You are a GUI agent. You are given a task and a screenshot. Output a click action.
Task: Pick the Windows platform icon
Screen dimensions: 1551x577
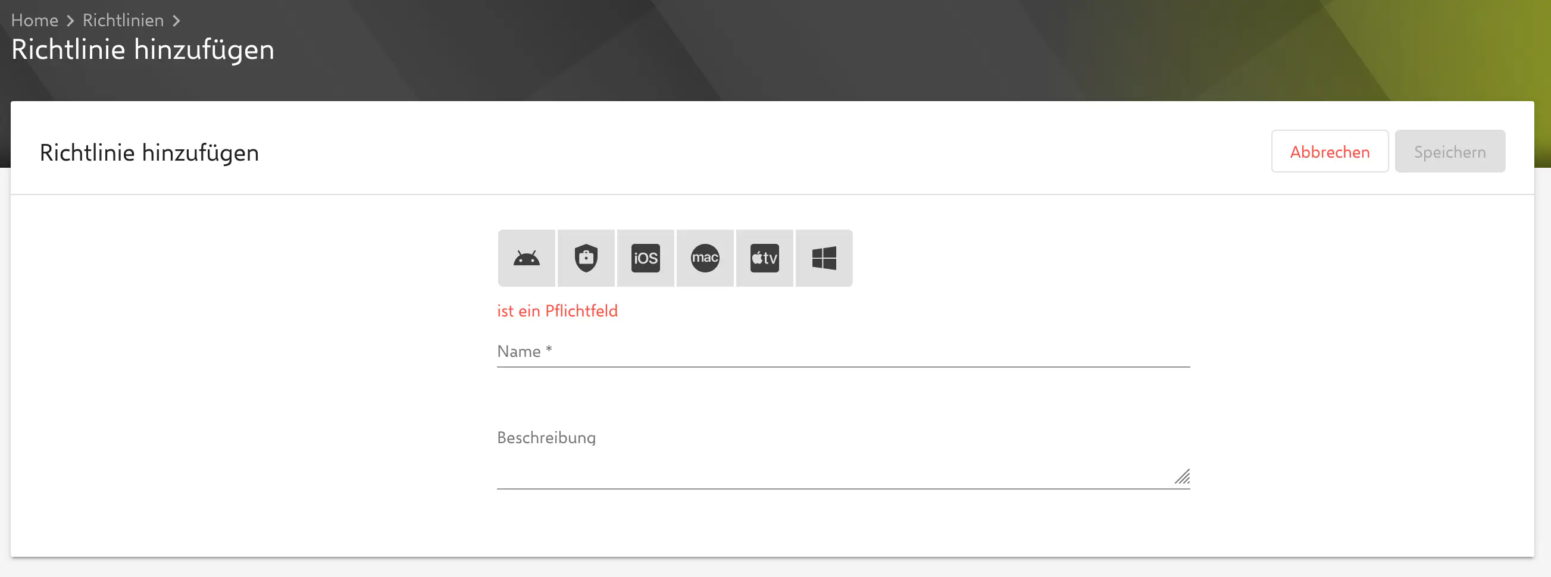[x=824, y=258]
